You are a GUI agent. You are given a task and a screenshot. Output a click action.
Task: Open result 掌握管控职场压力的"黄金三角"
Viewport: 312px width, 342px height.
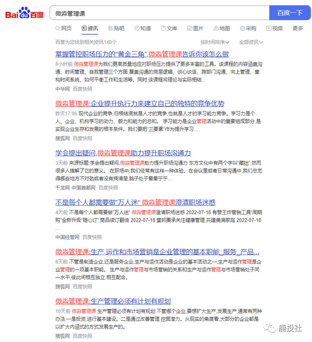pos(142,54)
